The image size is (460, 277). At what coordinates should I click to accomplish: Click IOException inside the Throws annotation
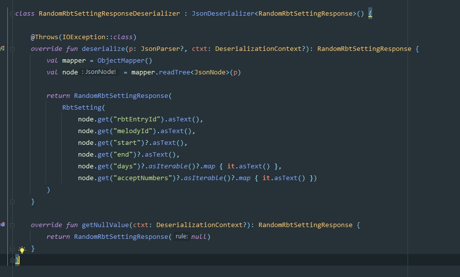pyautogui.click(x=84, y=37)
